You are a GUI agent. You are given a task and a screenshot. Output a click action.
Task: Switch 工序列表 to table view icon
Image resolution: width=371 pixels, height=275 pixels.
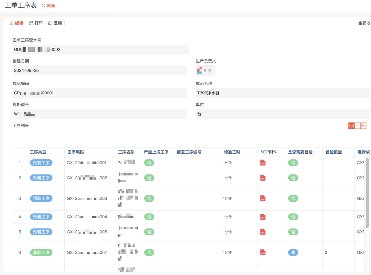pyautogui.click(x=351, y=126)
